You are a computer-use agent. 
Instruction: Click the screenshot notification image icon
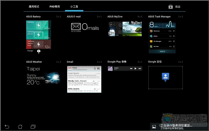coord(154,127)
